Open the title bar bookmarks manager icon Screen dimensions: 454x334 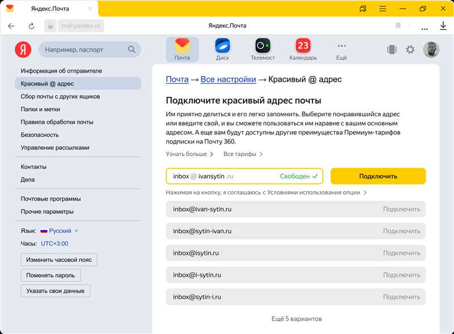[x=363, y=9]
